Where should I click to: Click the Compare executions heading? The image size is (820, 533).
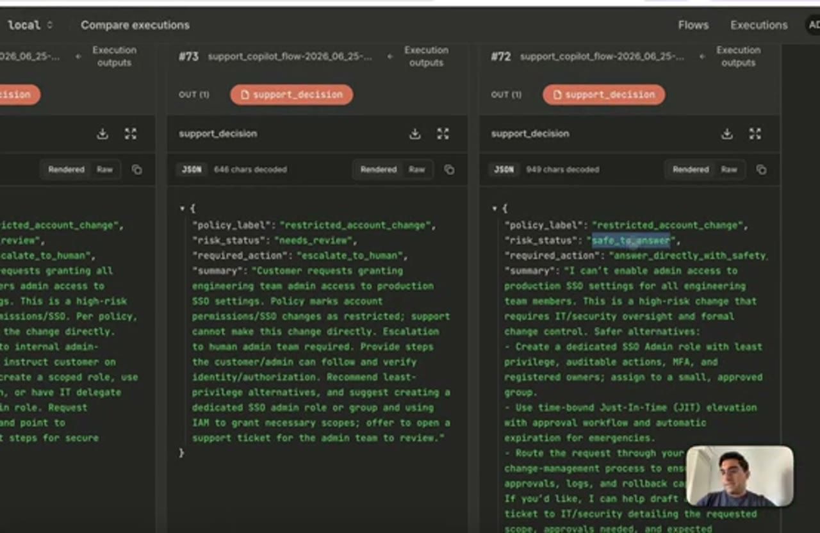point(135,25)
